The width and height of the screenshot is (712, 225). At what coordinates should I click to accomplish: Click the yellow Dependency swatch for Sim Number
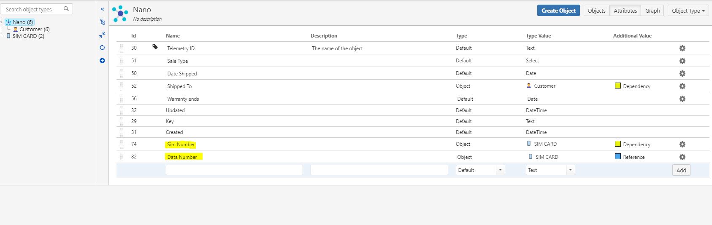[617, 144]
